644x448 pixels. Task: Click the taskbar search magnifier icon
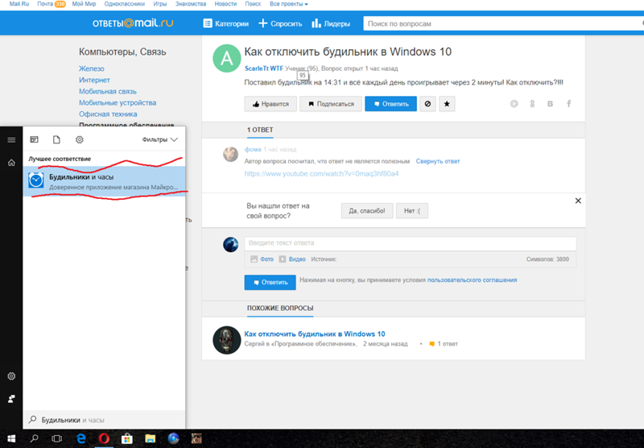point(35,438)
